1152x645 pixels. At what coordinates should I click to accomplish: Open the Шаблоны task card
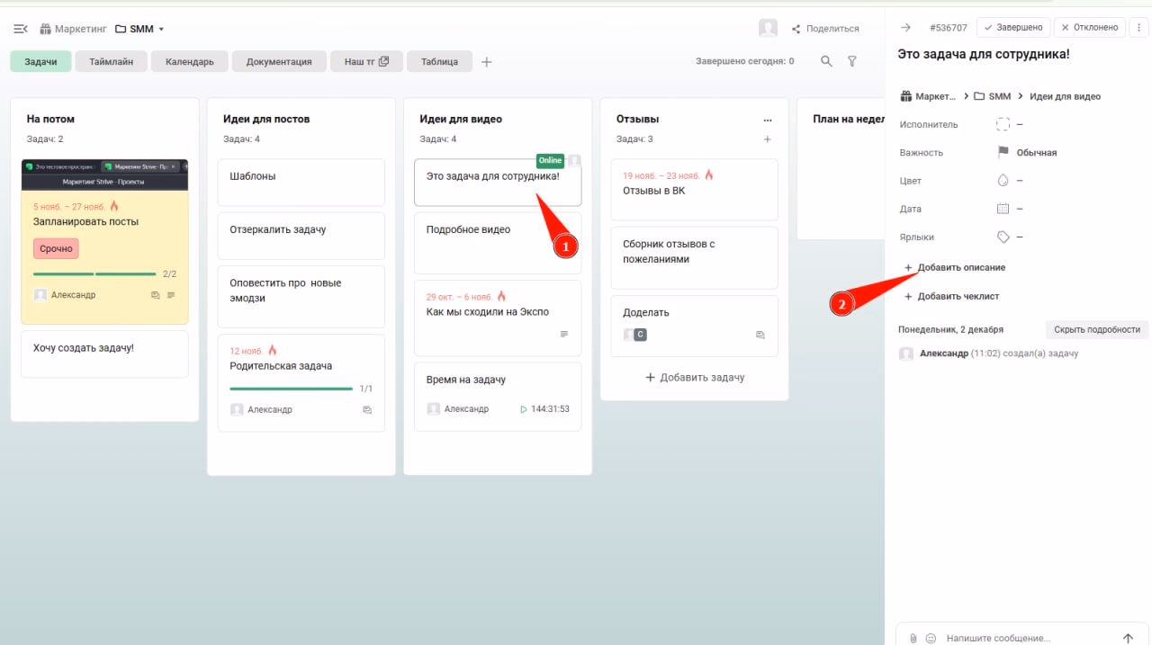tap(301, 183)
